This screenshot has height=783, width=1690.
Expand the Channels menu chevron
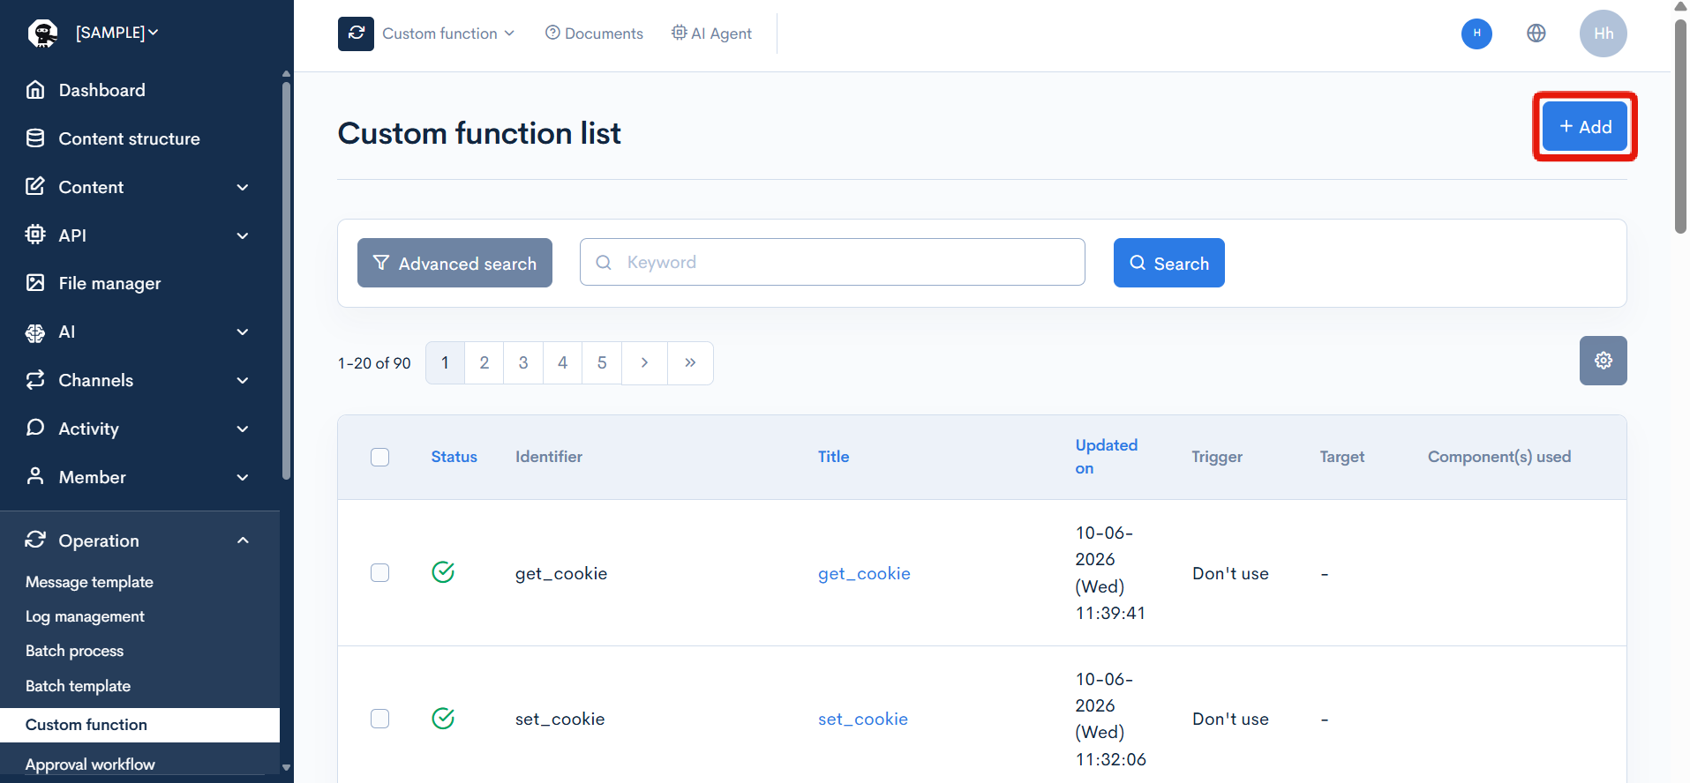(x=243, y=380)
